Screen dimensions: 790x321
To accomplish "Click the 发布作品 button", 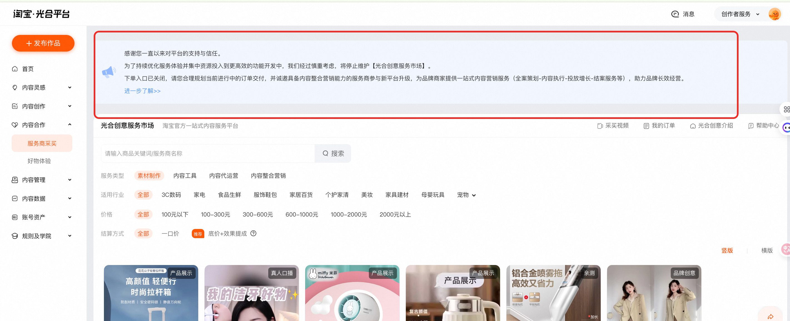I will coord(43,44).
